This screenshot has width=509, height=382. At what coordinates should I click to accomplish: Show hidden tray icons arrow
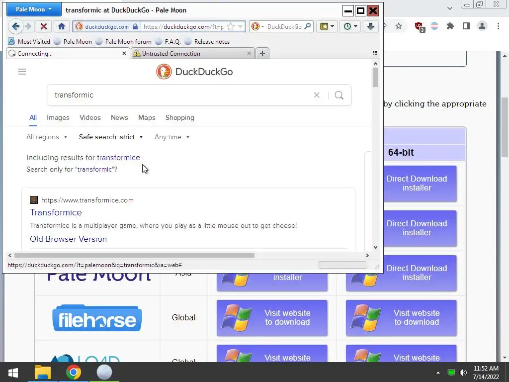pos(438,373)
